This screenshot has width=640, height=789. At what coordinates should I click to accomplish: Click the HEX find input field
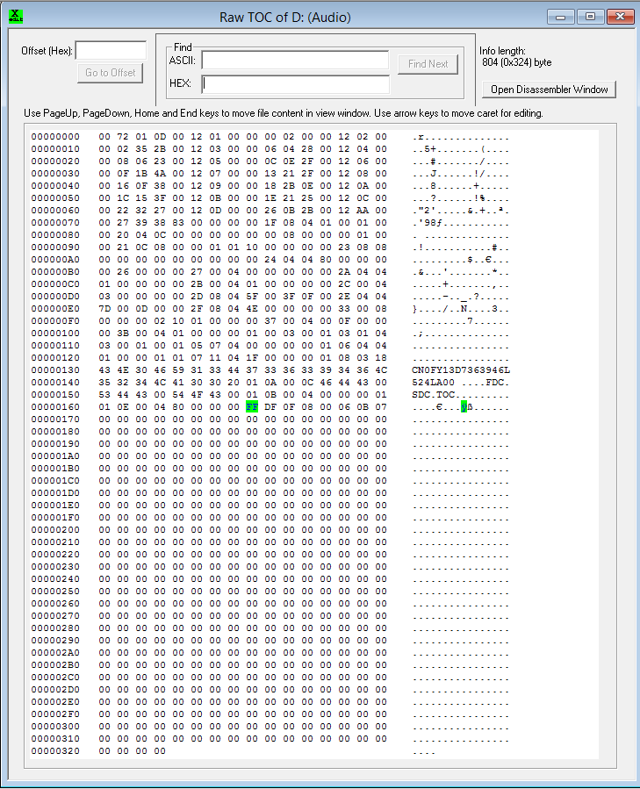(295, 84)
